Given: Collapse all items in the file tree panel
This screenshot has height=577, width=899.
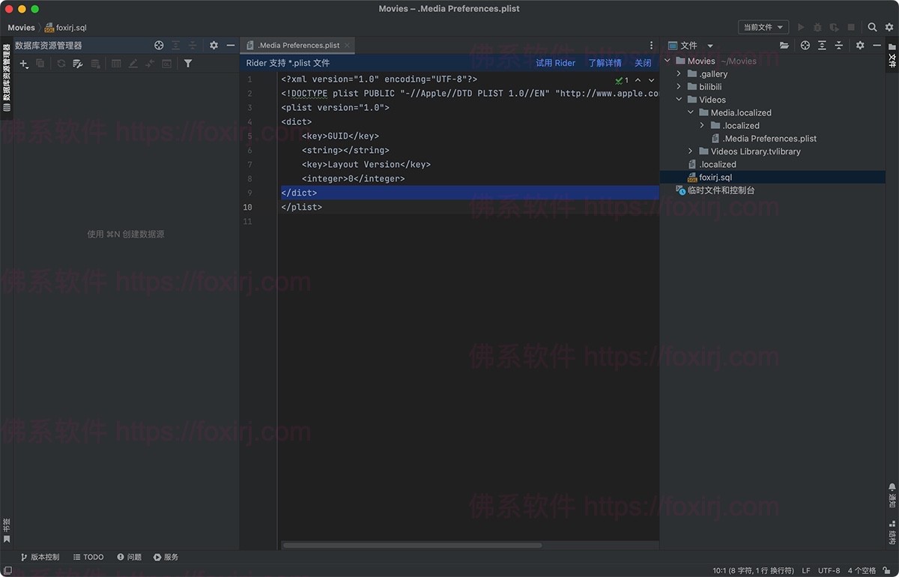Looking at the screenshot, I should (840, 45).
